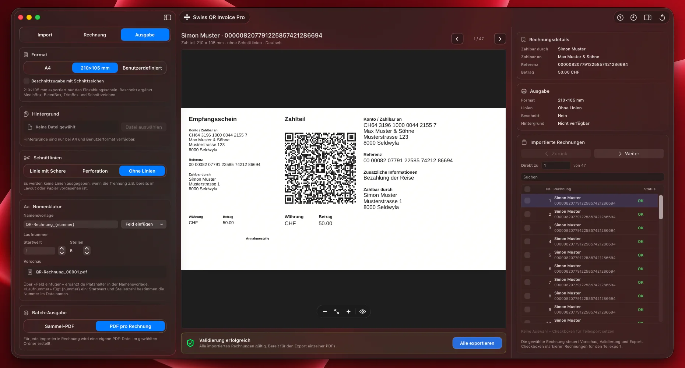Choose Sammel-PDF batch output

click(x=60, y=326)
